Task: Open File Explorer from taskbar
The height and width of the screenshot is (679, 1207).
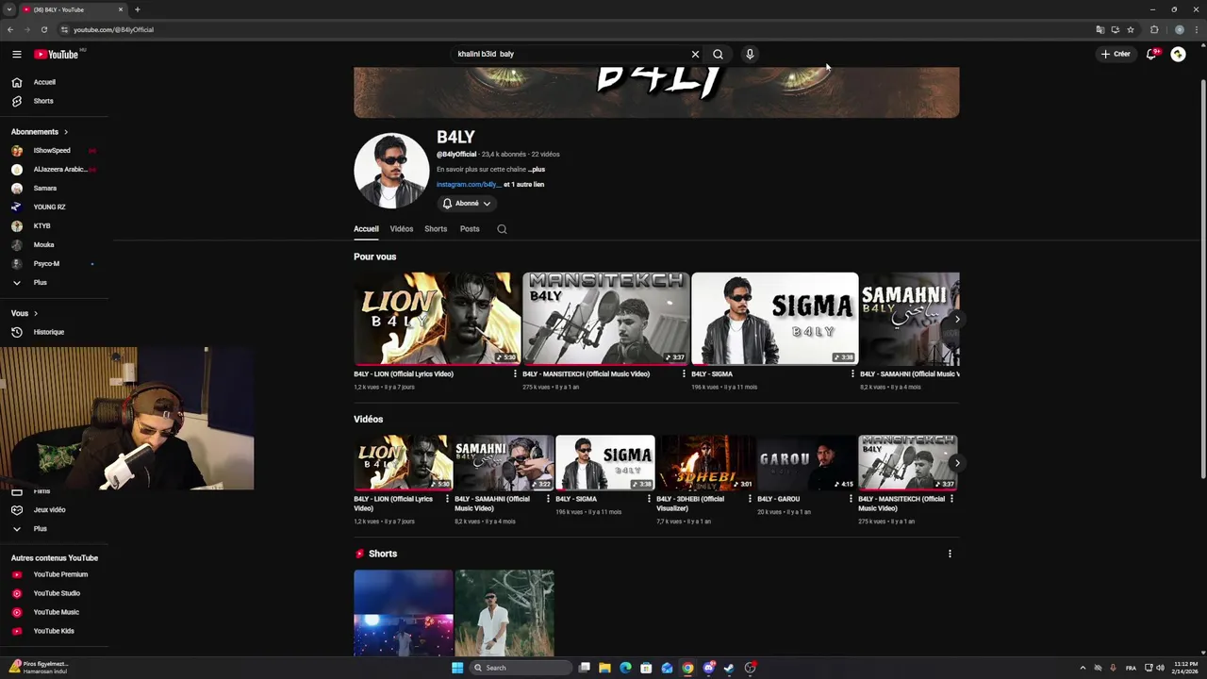Action: [x=604, y=668]
